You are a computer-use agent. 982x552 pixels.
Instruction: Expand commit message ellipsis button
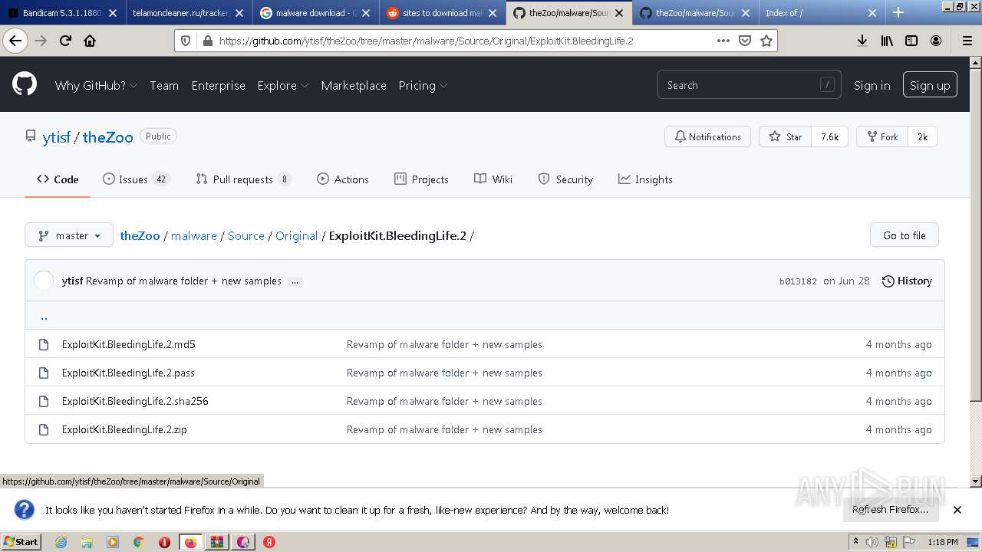point(295,281)
